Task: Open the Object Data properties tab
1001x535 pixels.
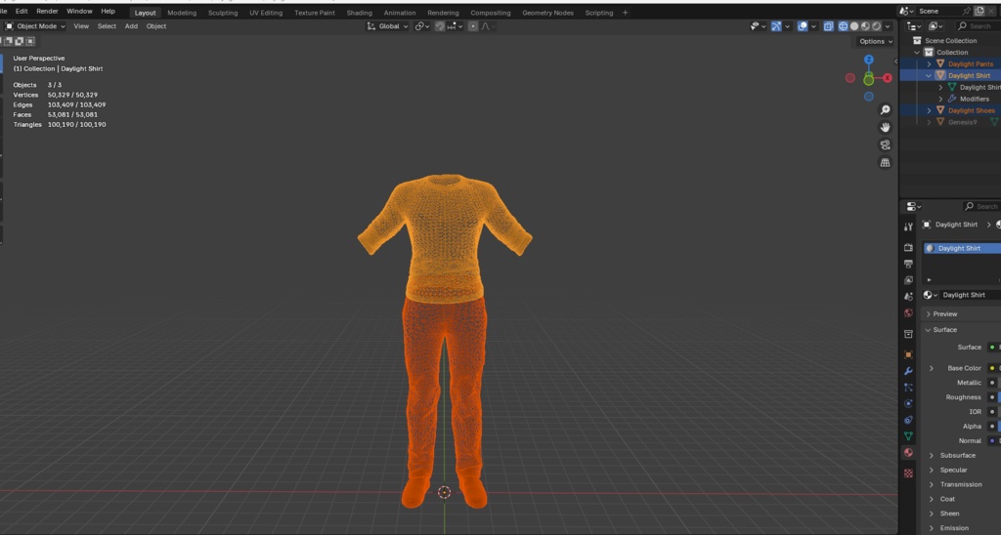Action: tap(908, 436)
